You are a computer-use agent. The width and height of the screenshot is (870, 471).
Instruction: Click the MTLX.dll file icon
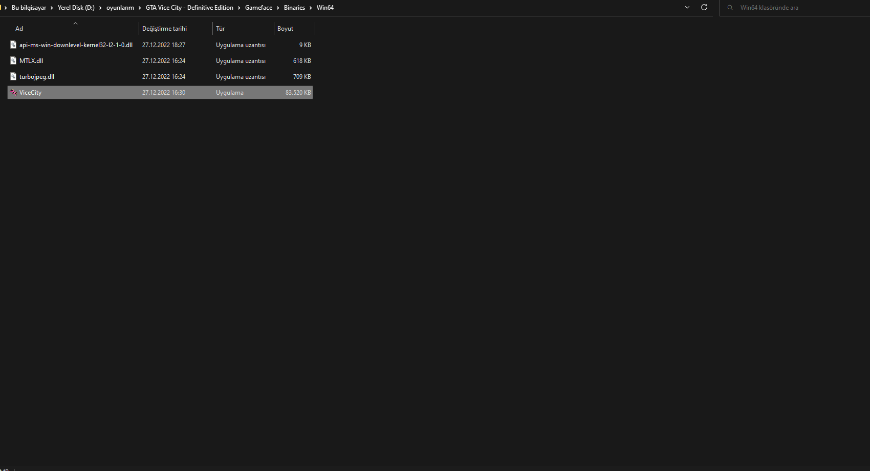[x=13, y=60]
